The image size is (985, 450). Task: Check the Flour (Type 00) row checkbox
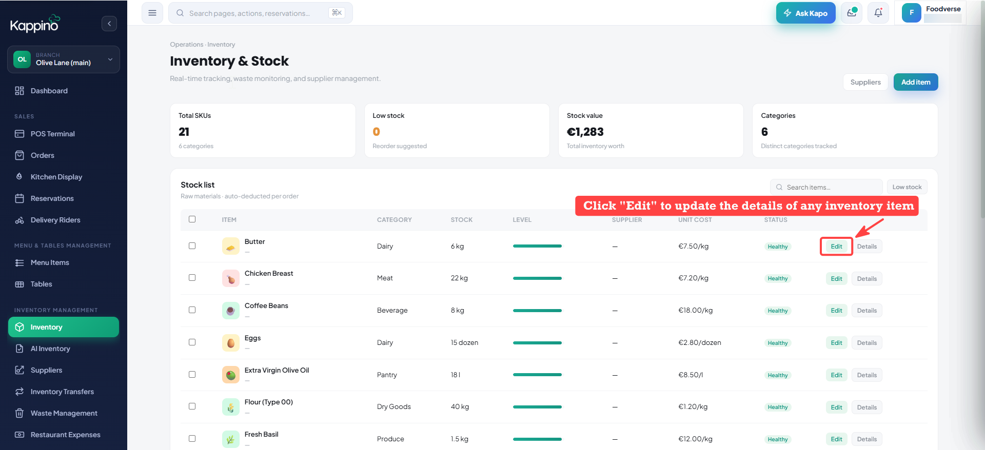pos(192,406)
